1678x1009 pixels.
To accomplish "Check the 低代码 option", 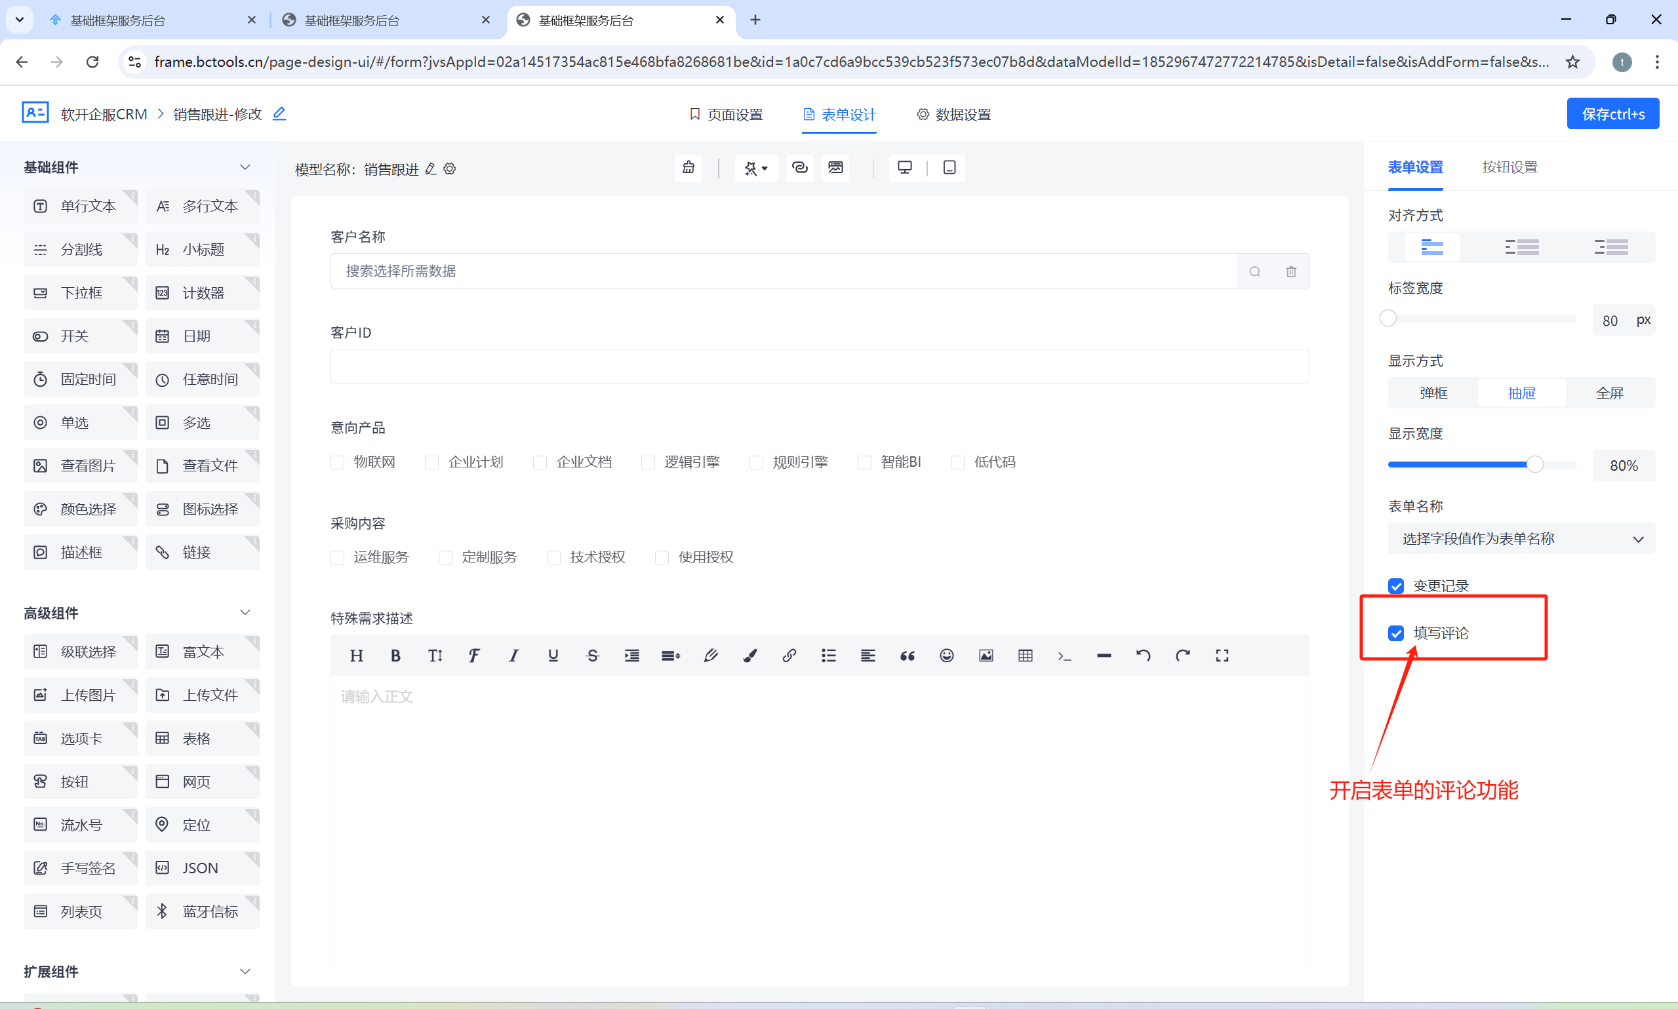I will pos(957,462).
